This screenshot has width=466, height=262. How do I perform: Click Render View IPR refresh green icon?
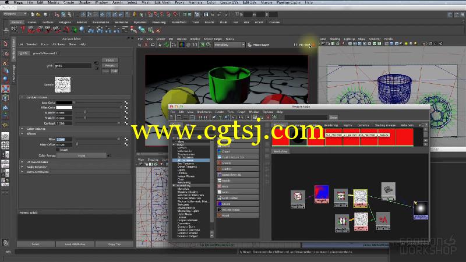[167, 45]
